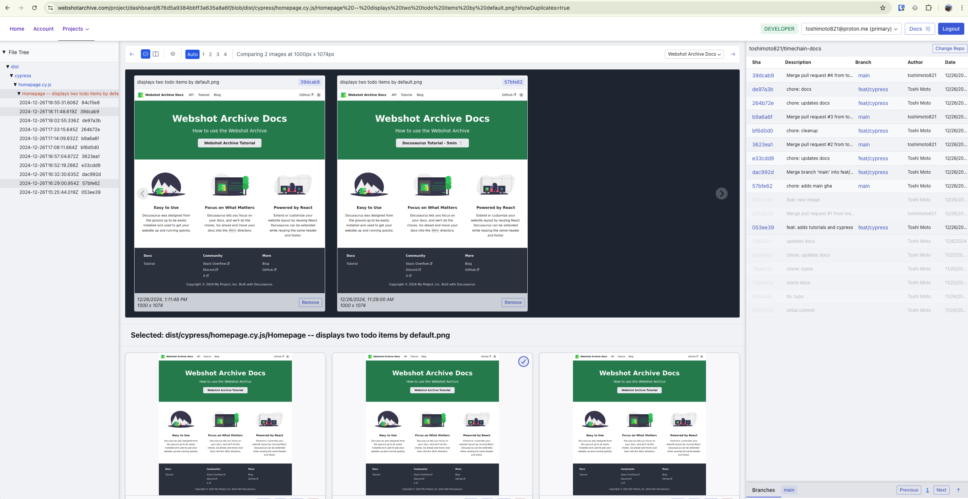The image size is (968, 499).
Task: Open the toshimoto821@proton.me account dropdown
Action: point(851,29)
